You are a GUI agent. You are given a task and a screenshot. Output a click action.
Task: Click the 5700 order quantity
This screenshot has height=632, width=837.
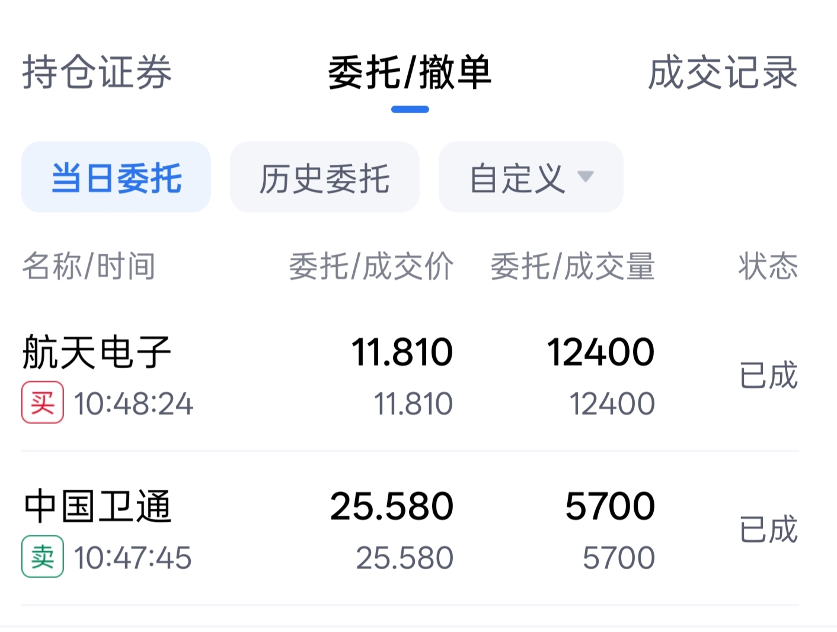(x=610, y=506)
